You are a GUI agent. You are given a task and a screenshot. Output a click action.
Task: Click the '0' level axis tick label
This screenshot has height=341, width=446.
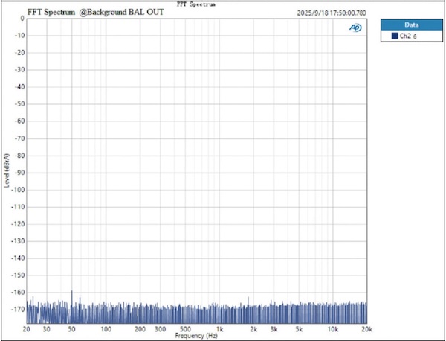(22, 19)
